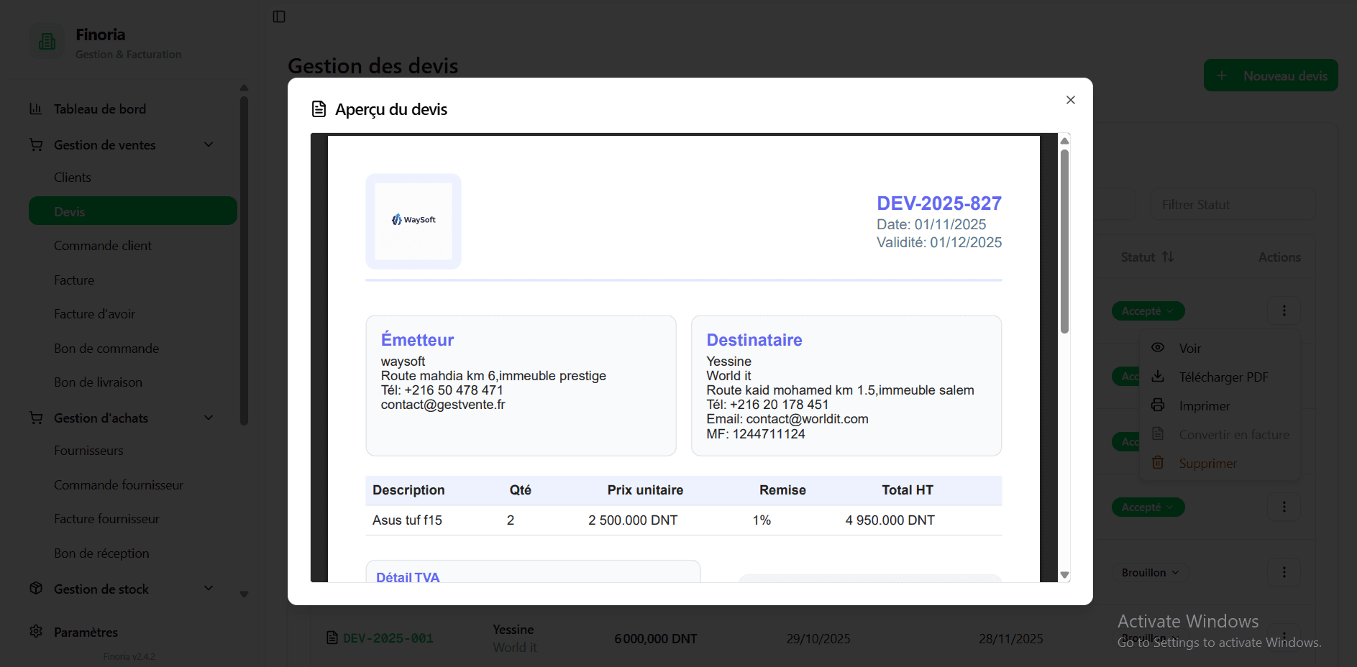Click the 4 950.000 DNT total cell
The width and height of the screenshot is (1357, 667).
890,520
